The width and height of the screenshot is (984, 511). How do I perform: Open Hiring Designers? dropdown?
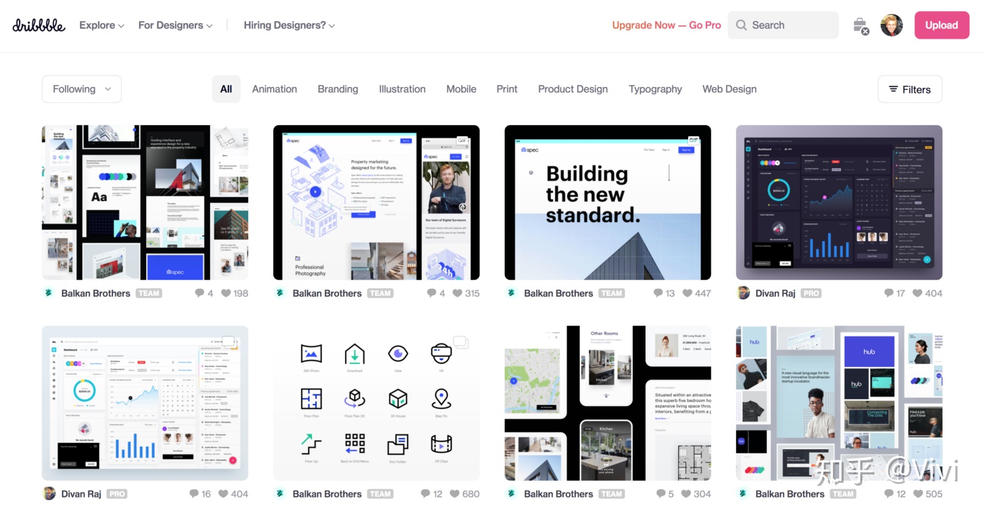click(x=289, y=25)
